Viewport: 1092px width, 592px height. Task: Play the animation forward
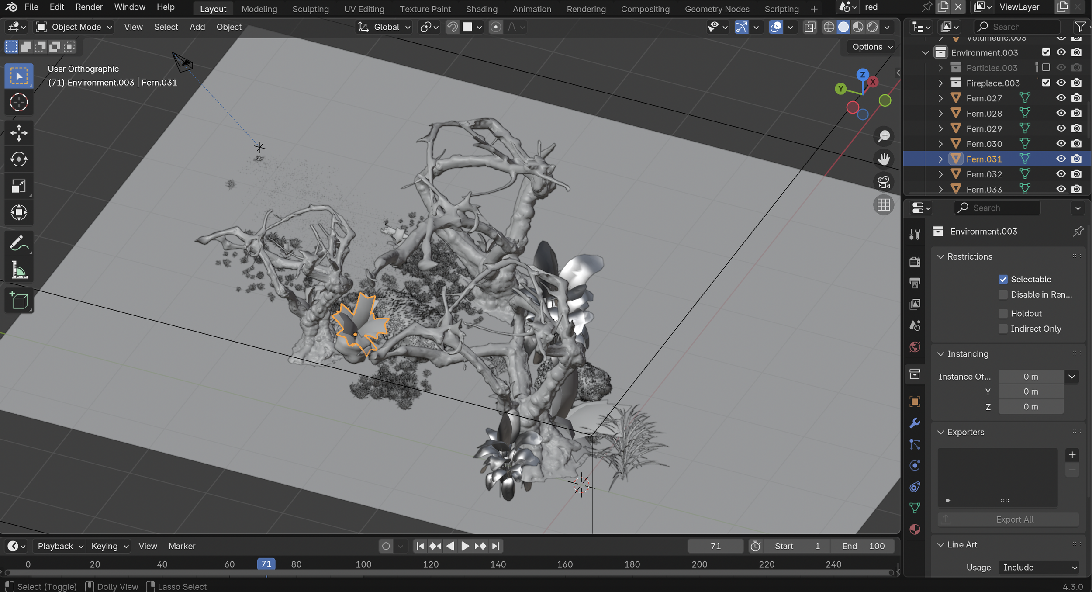[465, 546]
